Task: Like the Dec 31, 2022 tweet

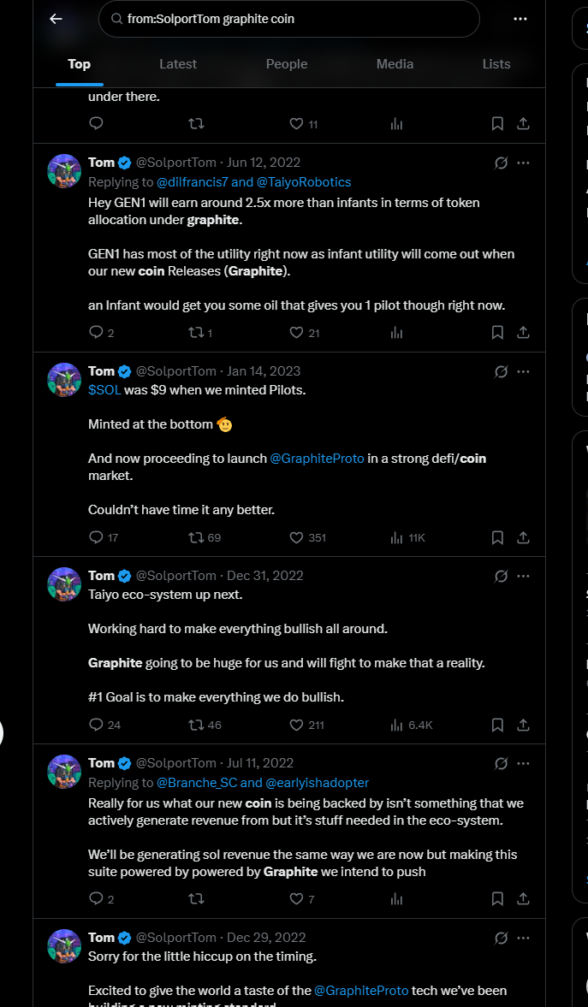Action: point(297,725)
